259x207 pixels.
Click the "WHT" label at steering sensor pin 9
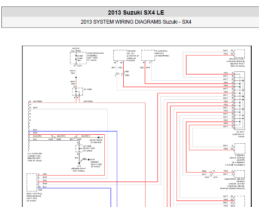pyautogui.click(x=225, y=145)
